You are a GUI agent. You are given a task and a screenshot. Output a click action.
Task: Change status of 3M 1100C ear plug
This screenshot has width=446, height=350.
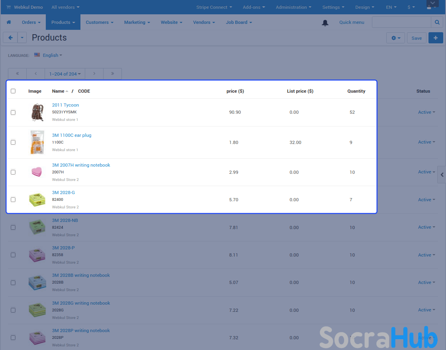426,142
